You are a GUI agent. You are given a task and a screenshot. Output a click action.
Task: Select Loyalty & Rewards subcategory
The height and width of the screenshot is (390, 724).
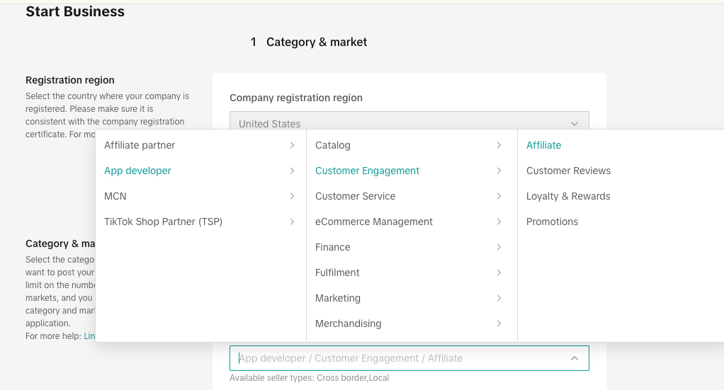click(568, 196)
